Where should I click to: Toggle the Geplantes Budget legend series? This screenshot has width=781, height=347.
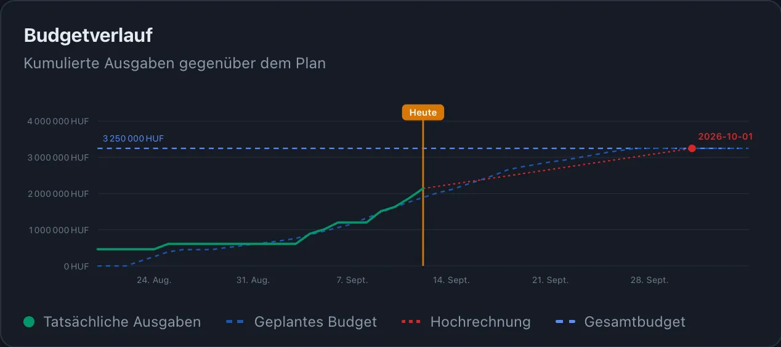tap(302, 322)
